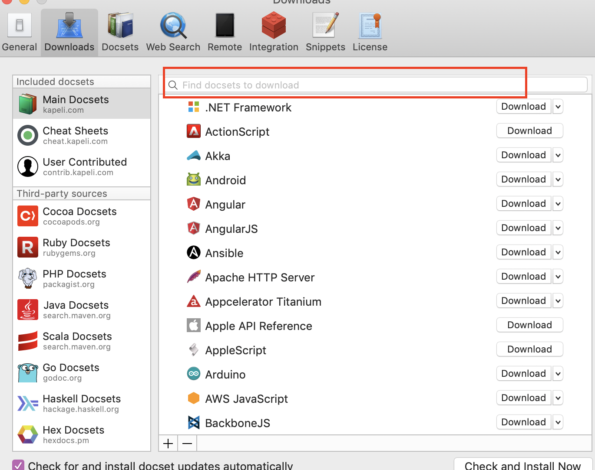This screenshot has height=470, width=595.
Task: Expand version dropdown for Android
Action: point(558,179)
